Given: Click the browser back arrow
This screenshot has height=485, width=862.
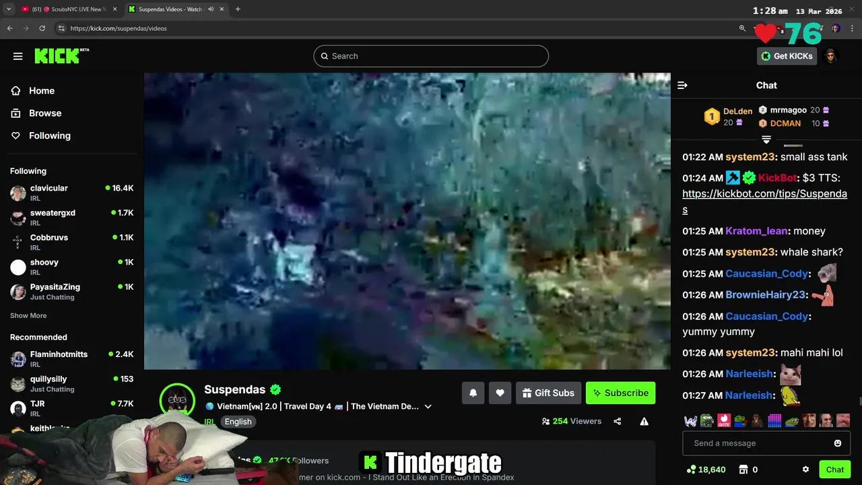Looking at the screenshot, I should [10, 28].
